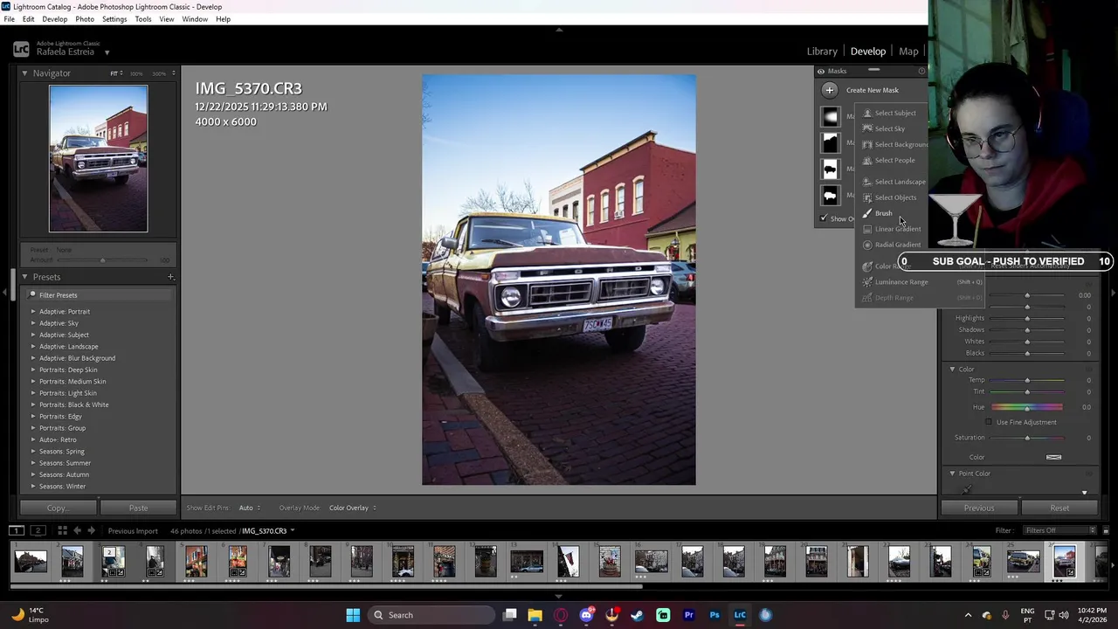This screenshot has width=1118, height=629.
Task: Click the Reset button
Action: point(1059,508)
